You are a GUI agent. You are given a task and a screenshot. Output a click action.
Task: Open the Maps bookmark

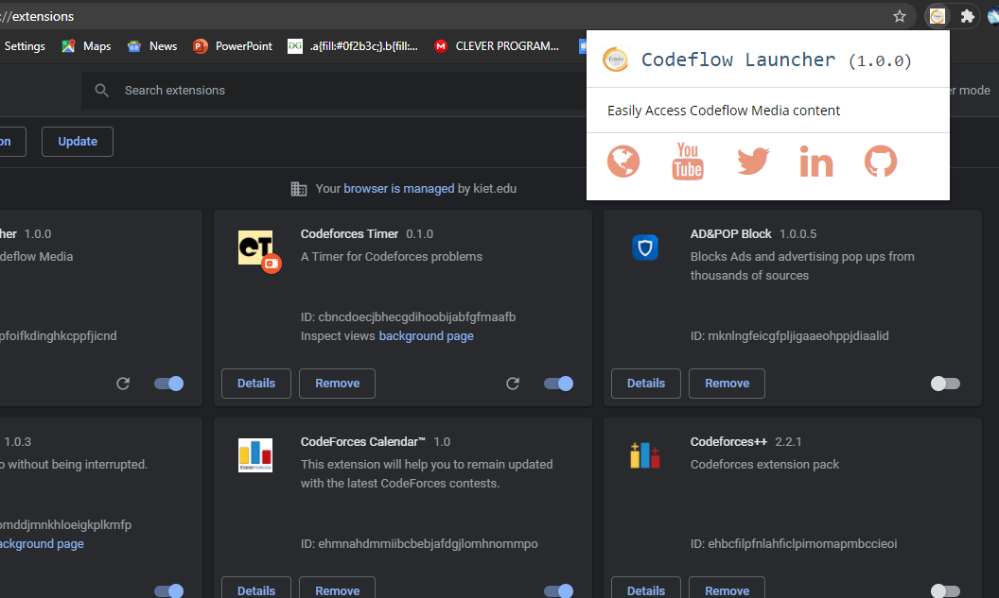(86, 46)
